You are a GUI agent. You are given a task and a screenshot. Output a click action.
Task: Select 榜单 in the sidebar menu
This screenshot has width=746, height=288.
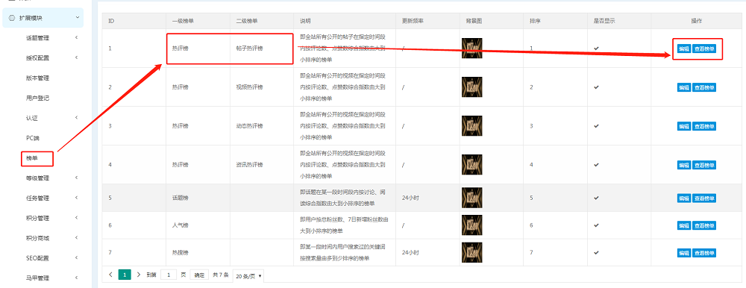pos(32,158)
